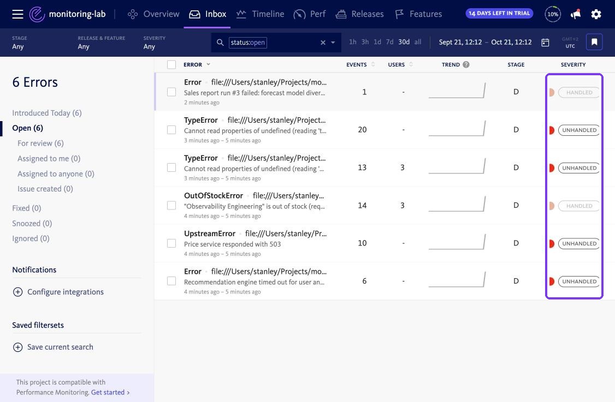Toggle the select-all errors checkbox
Viewport: 615px width, 402px height.
pyautogui.click(x=172, y=65)
